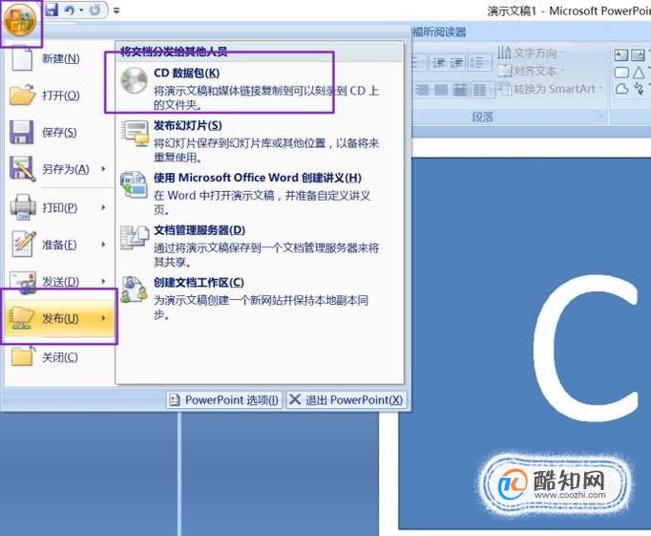Click increase indent icon in ribbon
Viewport: 651px width, 536px height.
(456, 63)
